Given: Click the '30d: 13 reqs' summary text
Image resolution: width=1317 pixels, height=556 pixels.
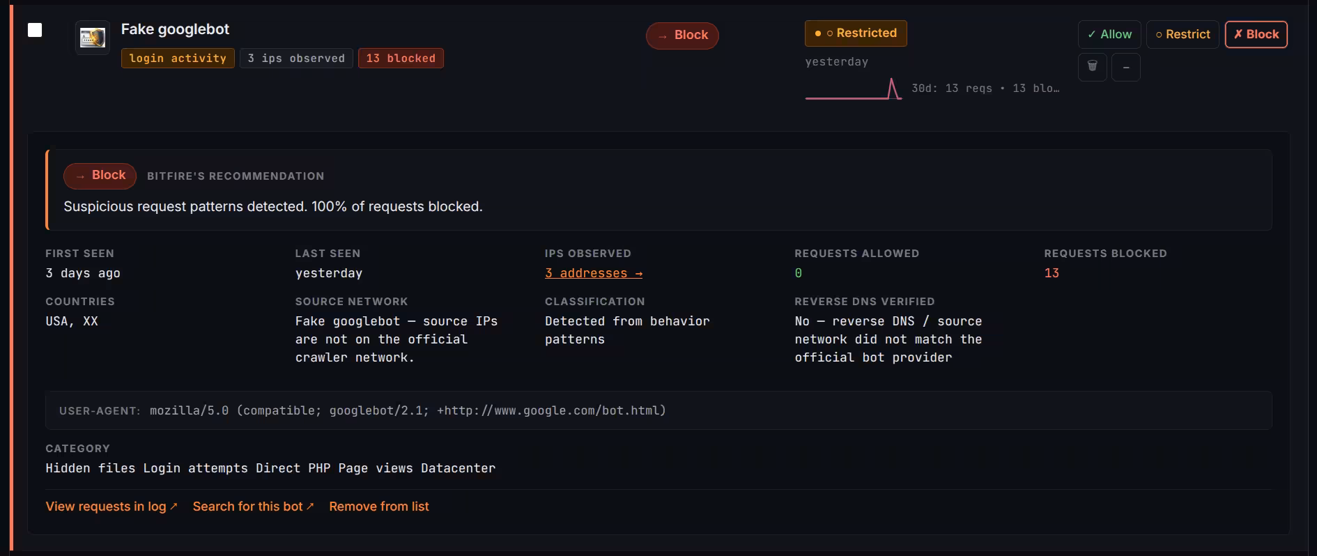Looking at the screenshot, I should tap(985, 88).
